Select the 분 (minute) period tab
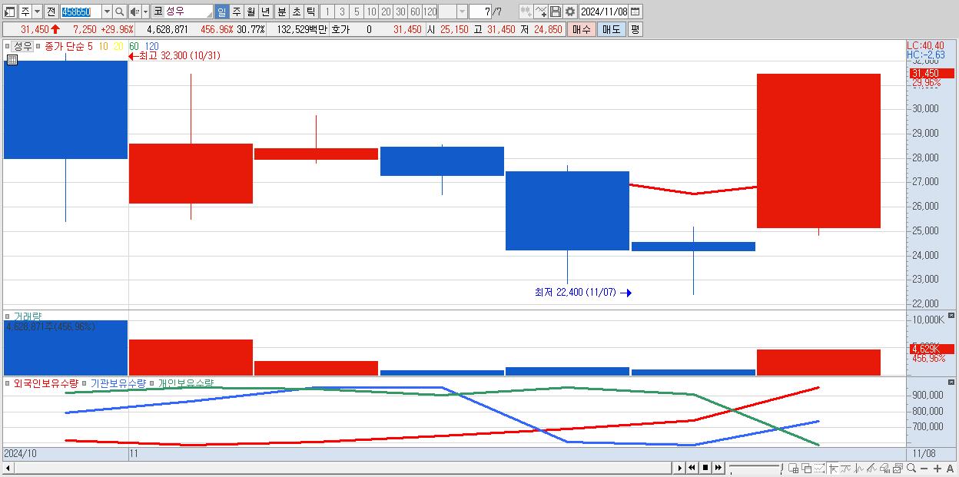959x477 pixels. pyautogui.click(x=282, y=12)
